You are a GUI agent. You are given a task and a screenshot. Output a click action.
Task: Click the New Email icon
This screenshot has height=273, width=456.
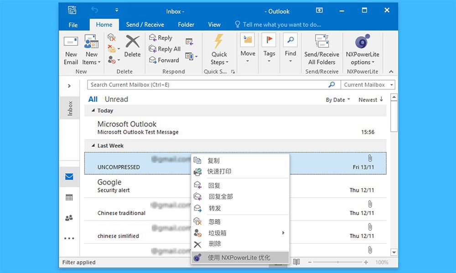(71, 43)
